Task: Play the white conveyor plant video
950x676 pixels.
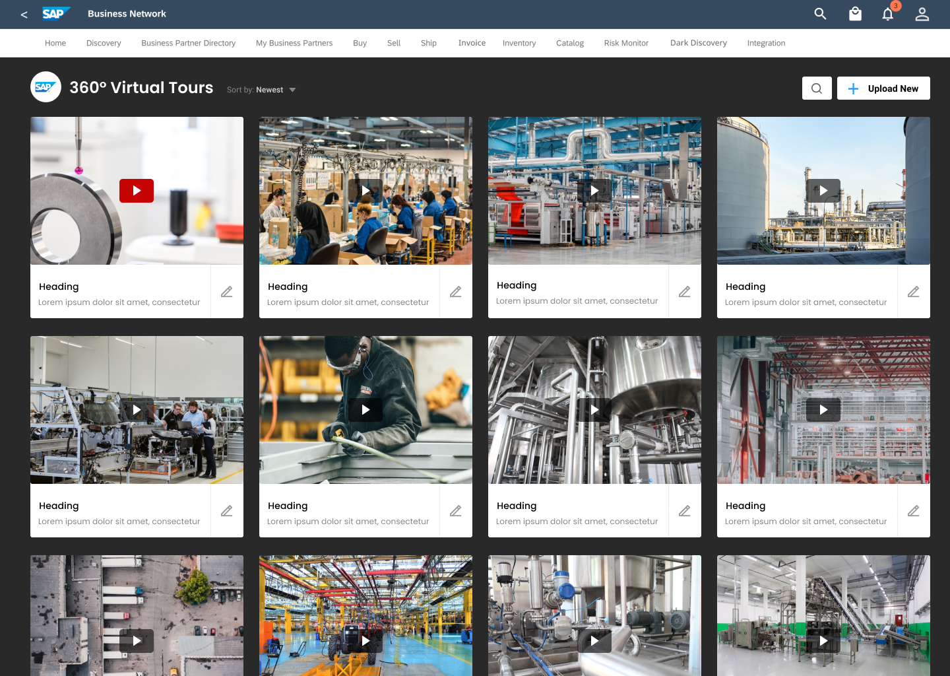Action: (823, 641)
